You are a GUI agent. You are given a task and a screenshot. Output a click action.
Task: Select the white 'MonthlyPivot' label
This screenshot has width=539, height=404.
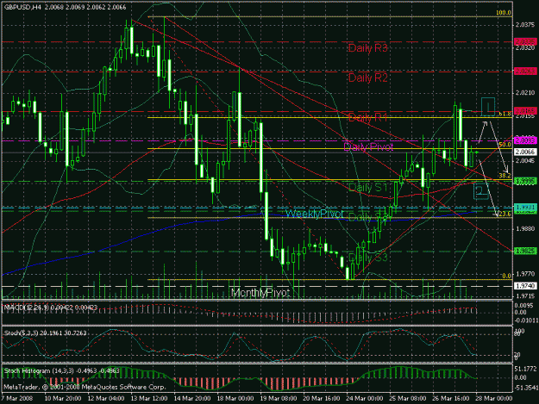[260, 293]
